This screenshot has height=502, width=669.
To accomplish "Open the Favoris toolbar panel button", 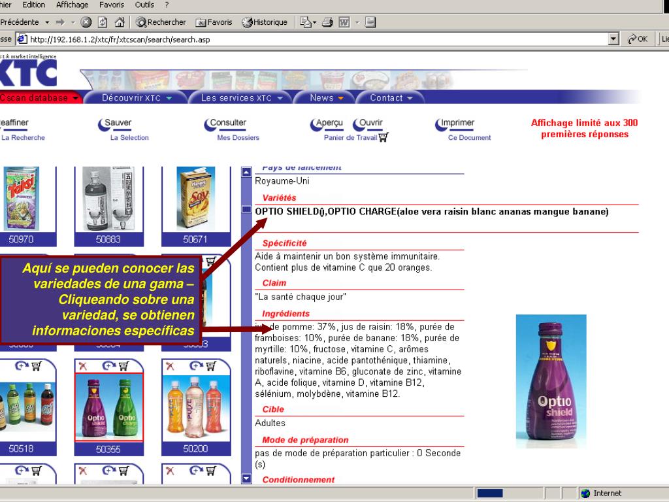I will pyautogui.click(x=214, y=22).
